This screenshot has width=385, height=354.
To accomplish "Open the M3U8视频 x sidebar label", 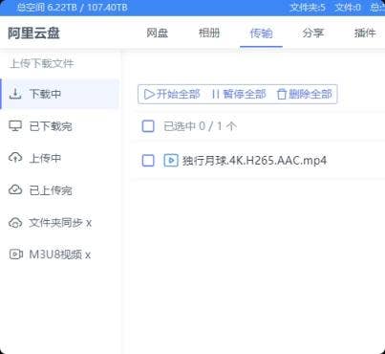I will pos(60,254).
